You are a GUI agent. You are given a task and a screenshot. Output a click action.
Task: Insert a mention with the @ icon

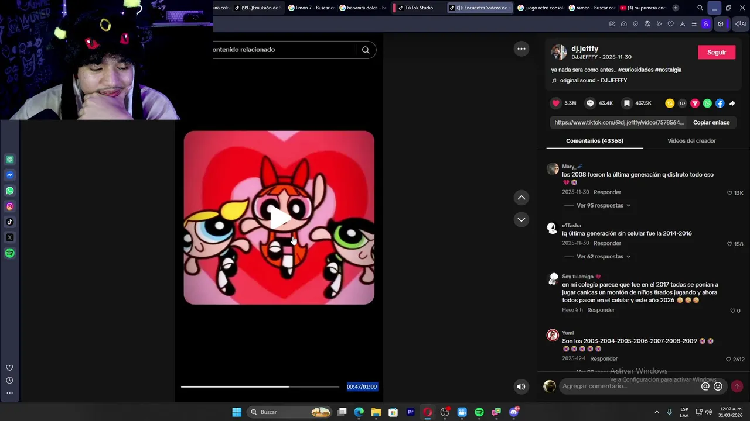tap(705, 386)
